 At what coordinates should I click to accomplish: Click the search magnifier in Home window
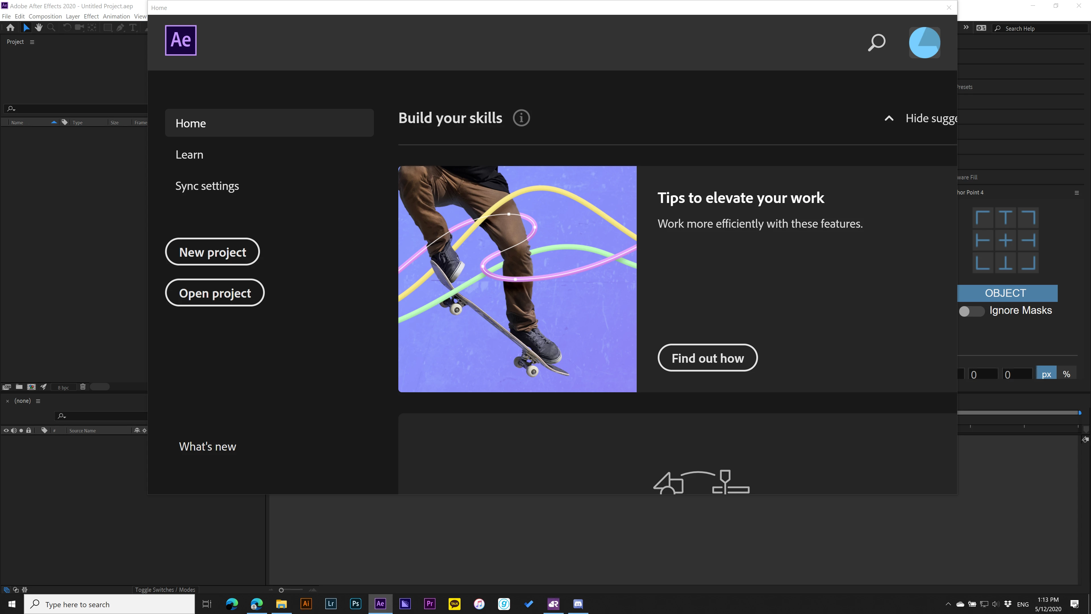[x=876, y=42]
